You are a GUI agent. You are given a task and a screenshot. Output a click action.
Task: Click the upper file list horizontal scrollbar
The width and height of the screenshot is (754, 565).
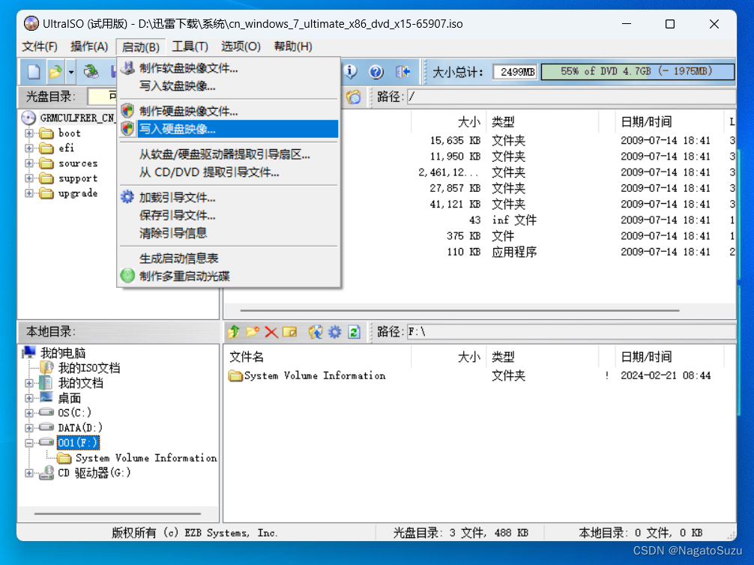(x=459, y=311)
